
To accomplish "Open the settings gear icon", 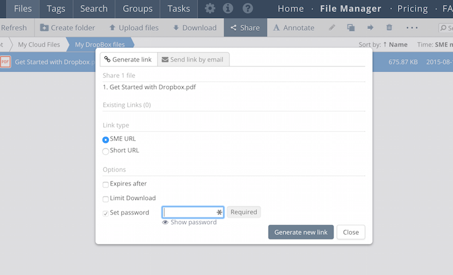I will coord(210,8).
